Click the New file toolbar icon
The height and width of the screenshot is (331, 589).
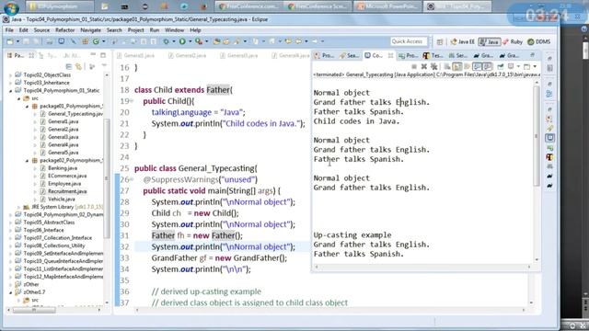pyautogui.click(x=10, y=41)
